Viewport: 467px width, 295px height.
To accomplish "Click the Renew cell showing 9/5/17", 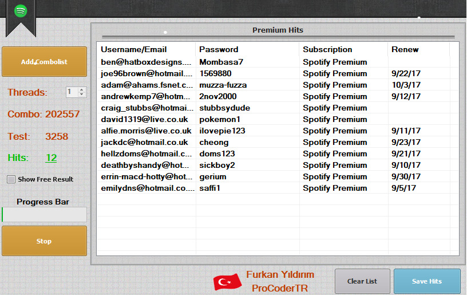I will click(403, 188).
